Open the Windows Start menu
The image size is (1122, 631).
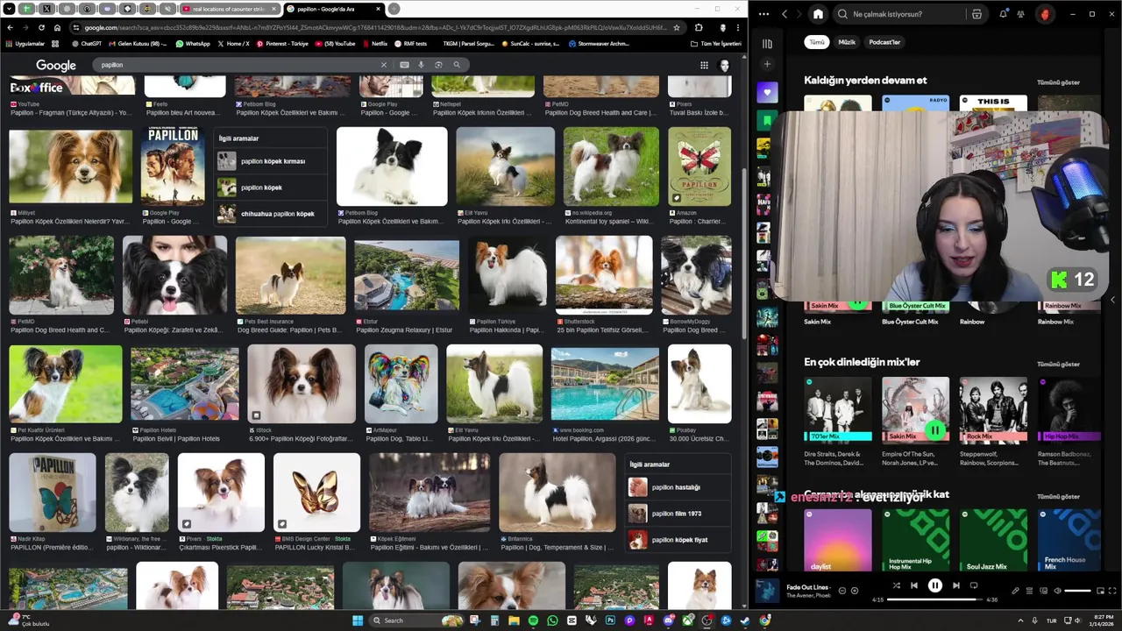point(358,620)
